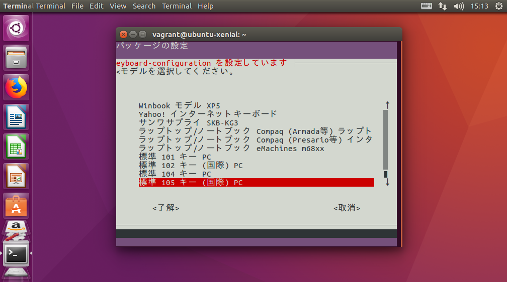Click the list scroll-up arrow
The image size is (507, 282).
(387, 105)
